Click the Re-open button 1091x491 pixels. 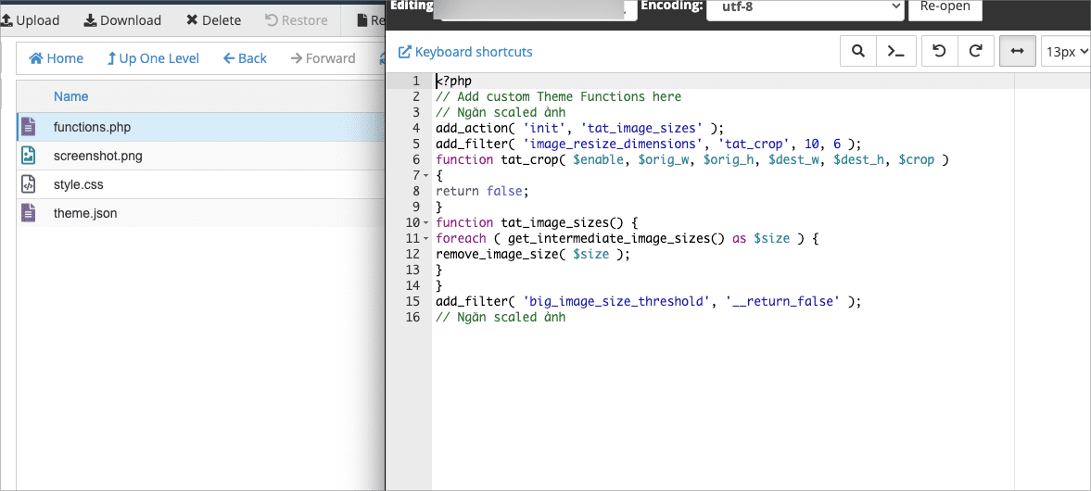point(945,6)
